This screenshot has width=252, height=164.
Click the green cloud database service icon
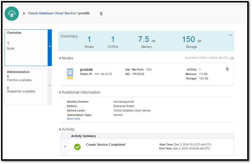tap(12, 13)
